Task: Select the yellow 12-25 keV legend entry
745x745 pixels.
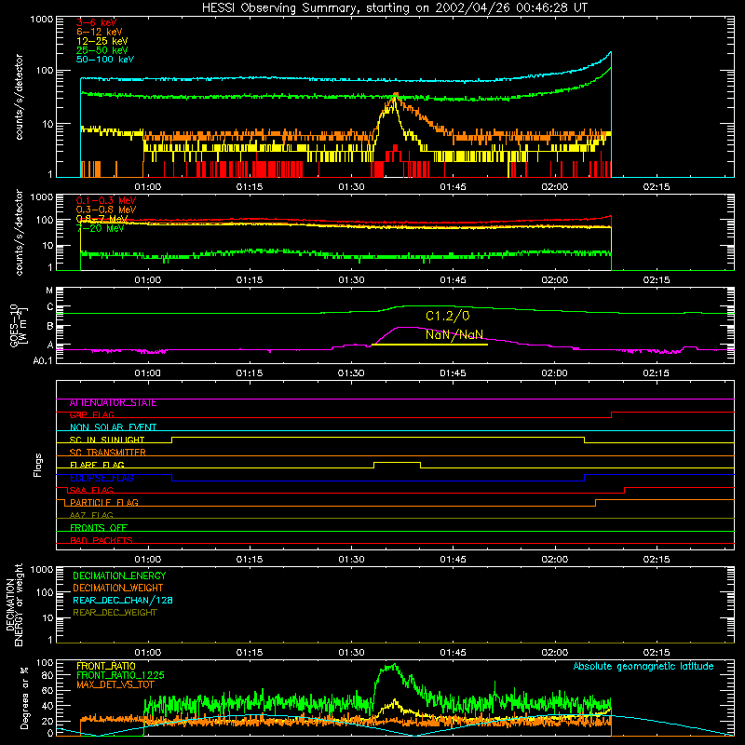Action: 102,41
